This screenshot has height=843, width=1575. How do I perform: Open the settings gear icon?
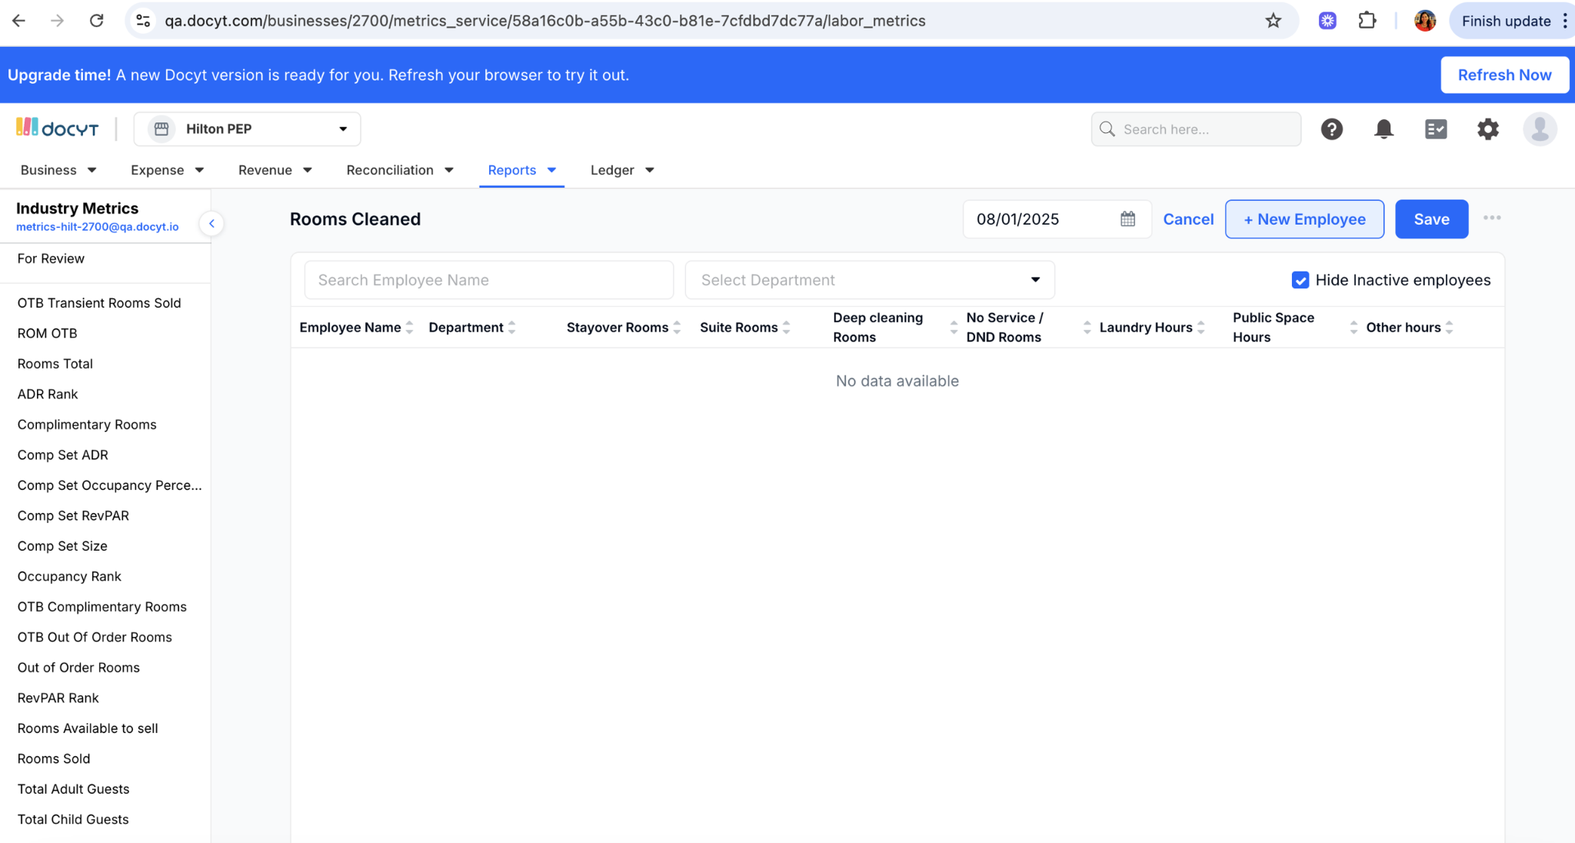point(1487,129)
